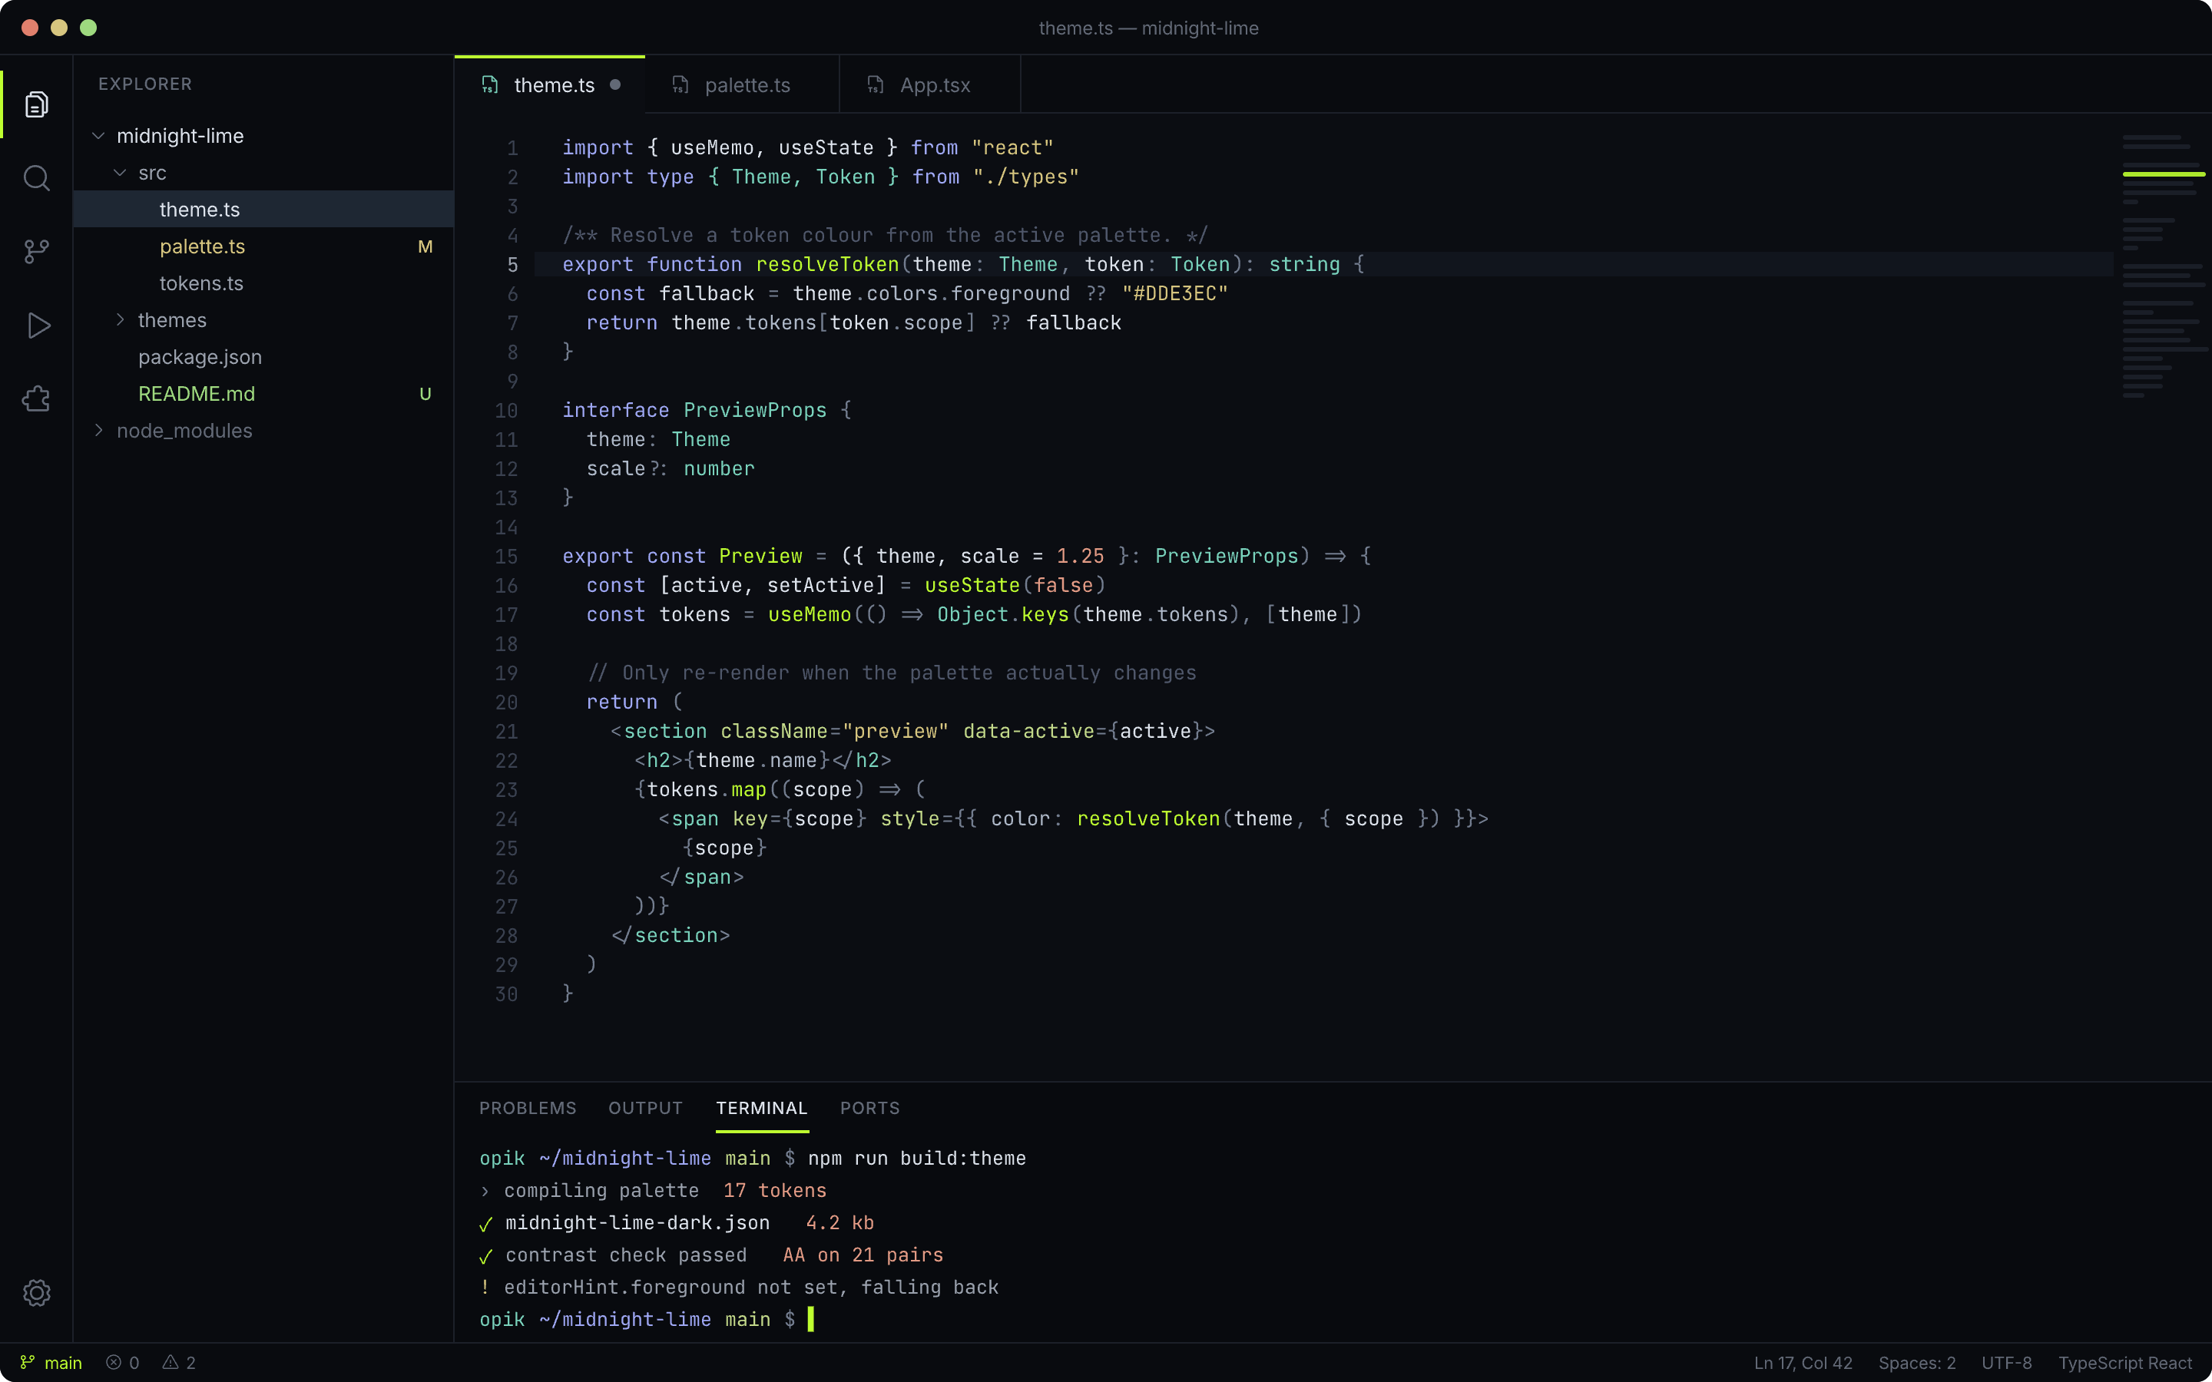2212x1382 pixels.
Task: Click the "#DDE3EC" colour string on line 6
Action: [x=1174, y=294]
